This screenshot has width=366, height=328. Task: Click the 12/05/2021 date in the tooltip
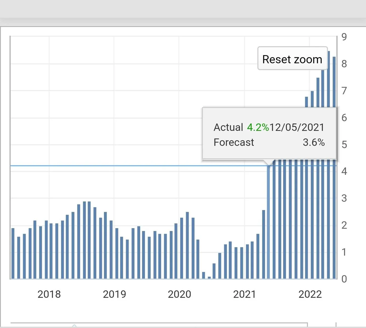pos(297,127)
